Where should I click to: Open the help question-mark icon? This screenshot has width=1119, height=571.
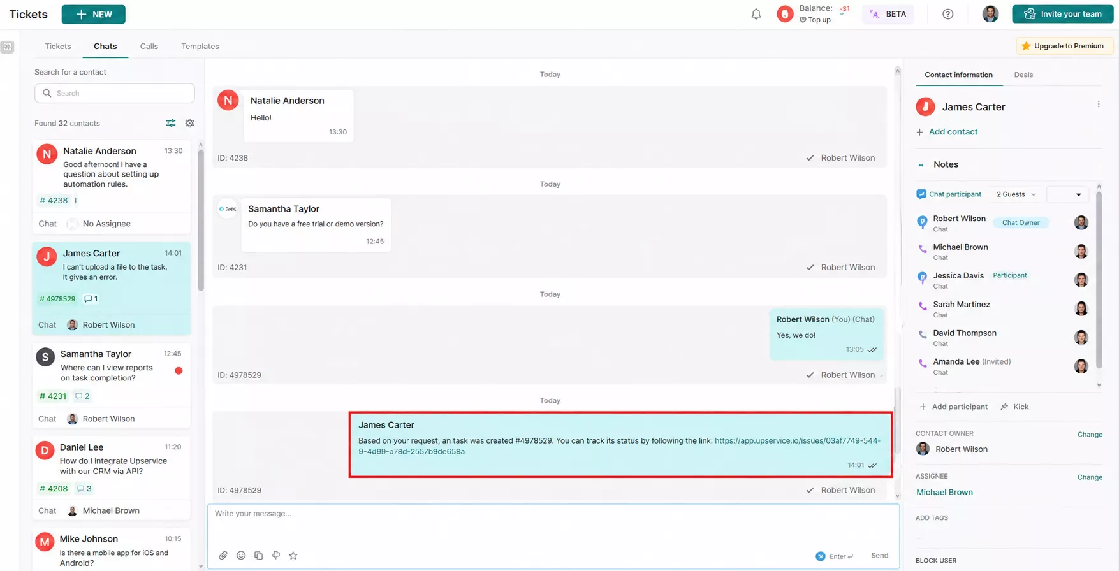948,14
